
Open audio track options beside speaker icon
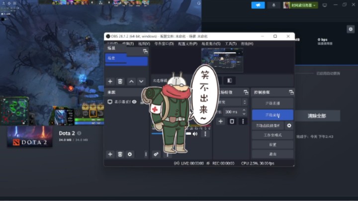(205, 134)
